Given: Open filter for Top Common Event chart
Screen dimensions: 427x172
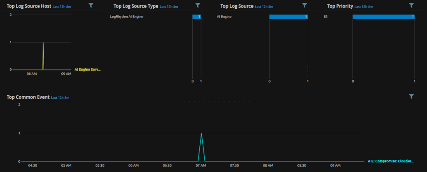Looking at the screenshot, I should click(412, 96).
